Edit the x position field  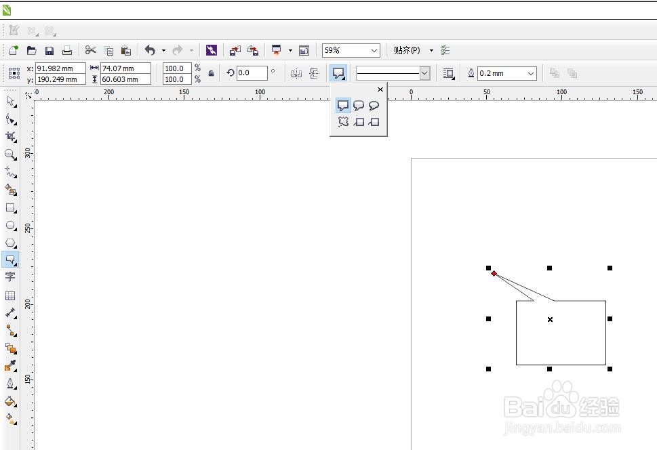click(60, 68)
